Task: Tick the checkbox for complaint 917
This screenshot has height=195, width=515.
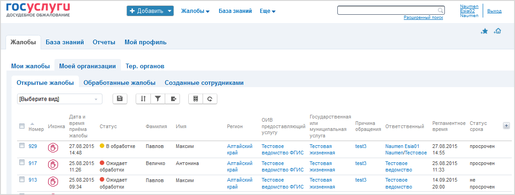Action: [x=22, y=162]
